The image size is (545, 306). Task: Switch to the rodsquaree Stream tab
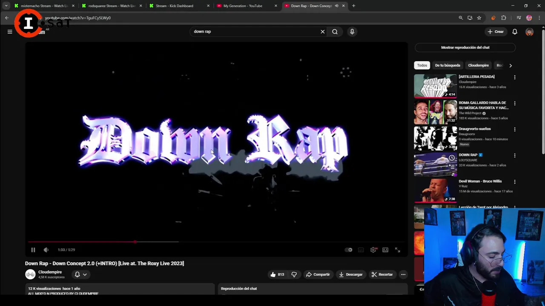112,6
